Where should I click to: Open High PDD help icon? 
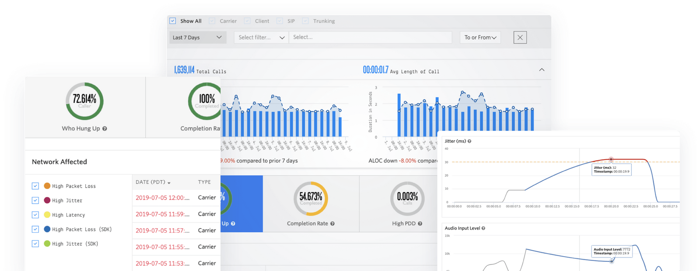point(420,224)
